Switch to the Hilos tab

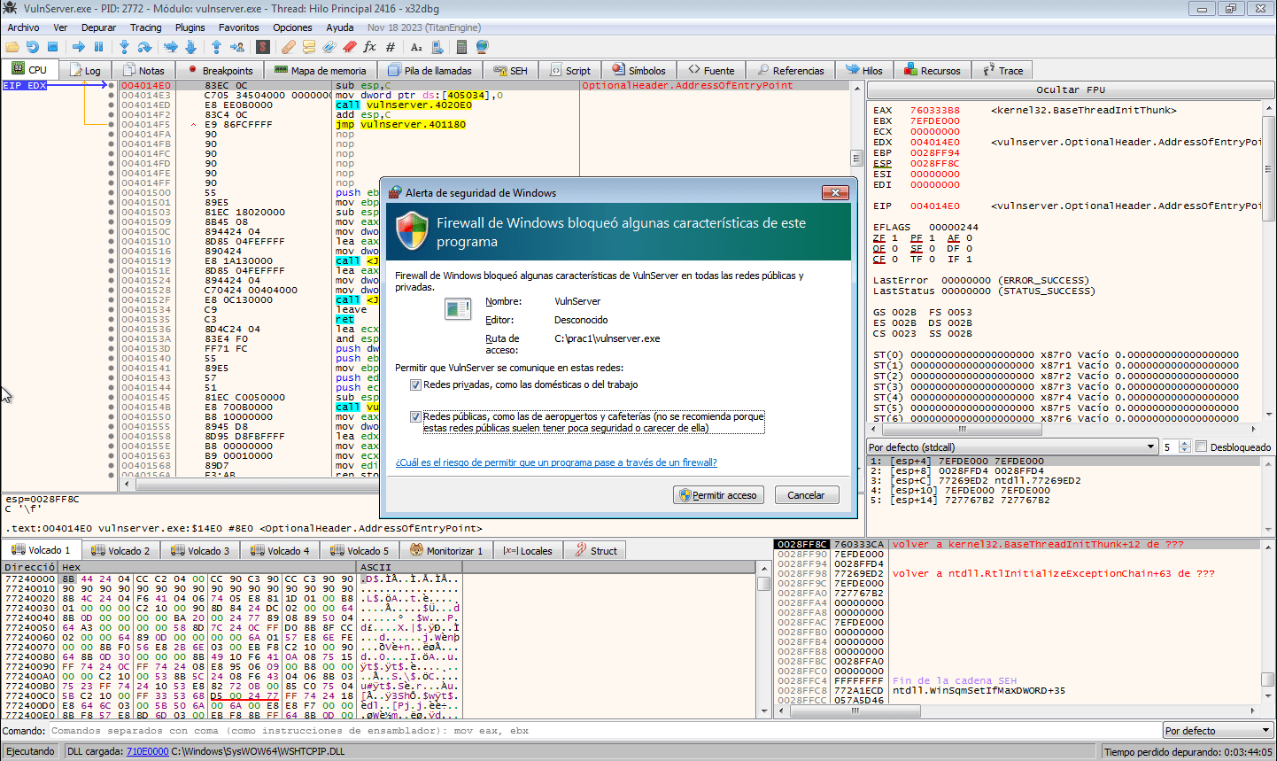pos(864,71)
